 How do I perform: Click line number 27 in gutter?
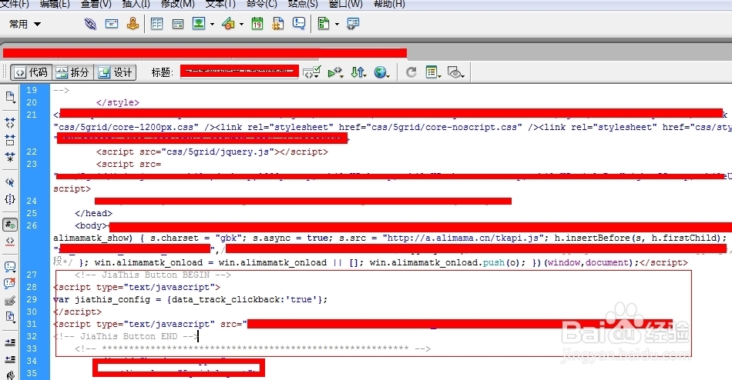pos(32,275)
